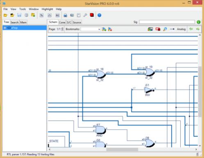
Task: Toggle the Analog mode button
Action: point(181,29)
